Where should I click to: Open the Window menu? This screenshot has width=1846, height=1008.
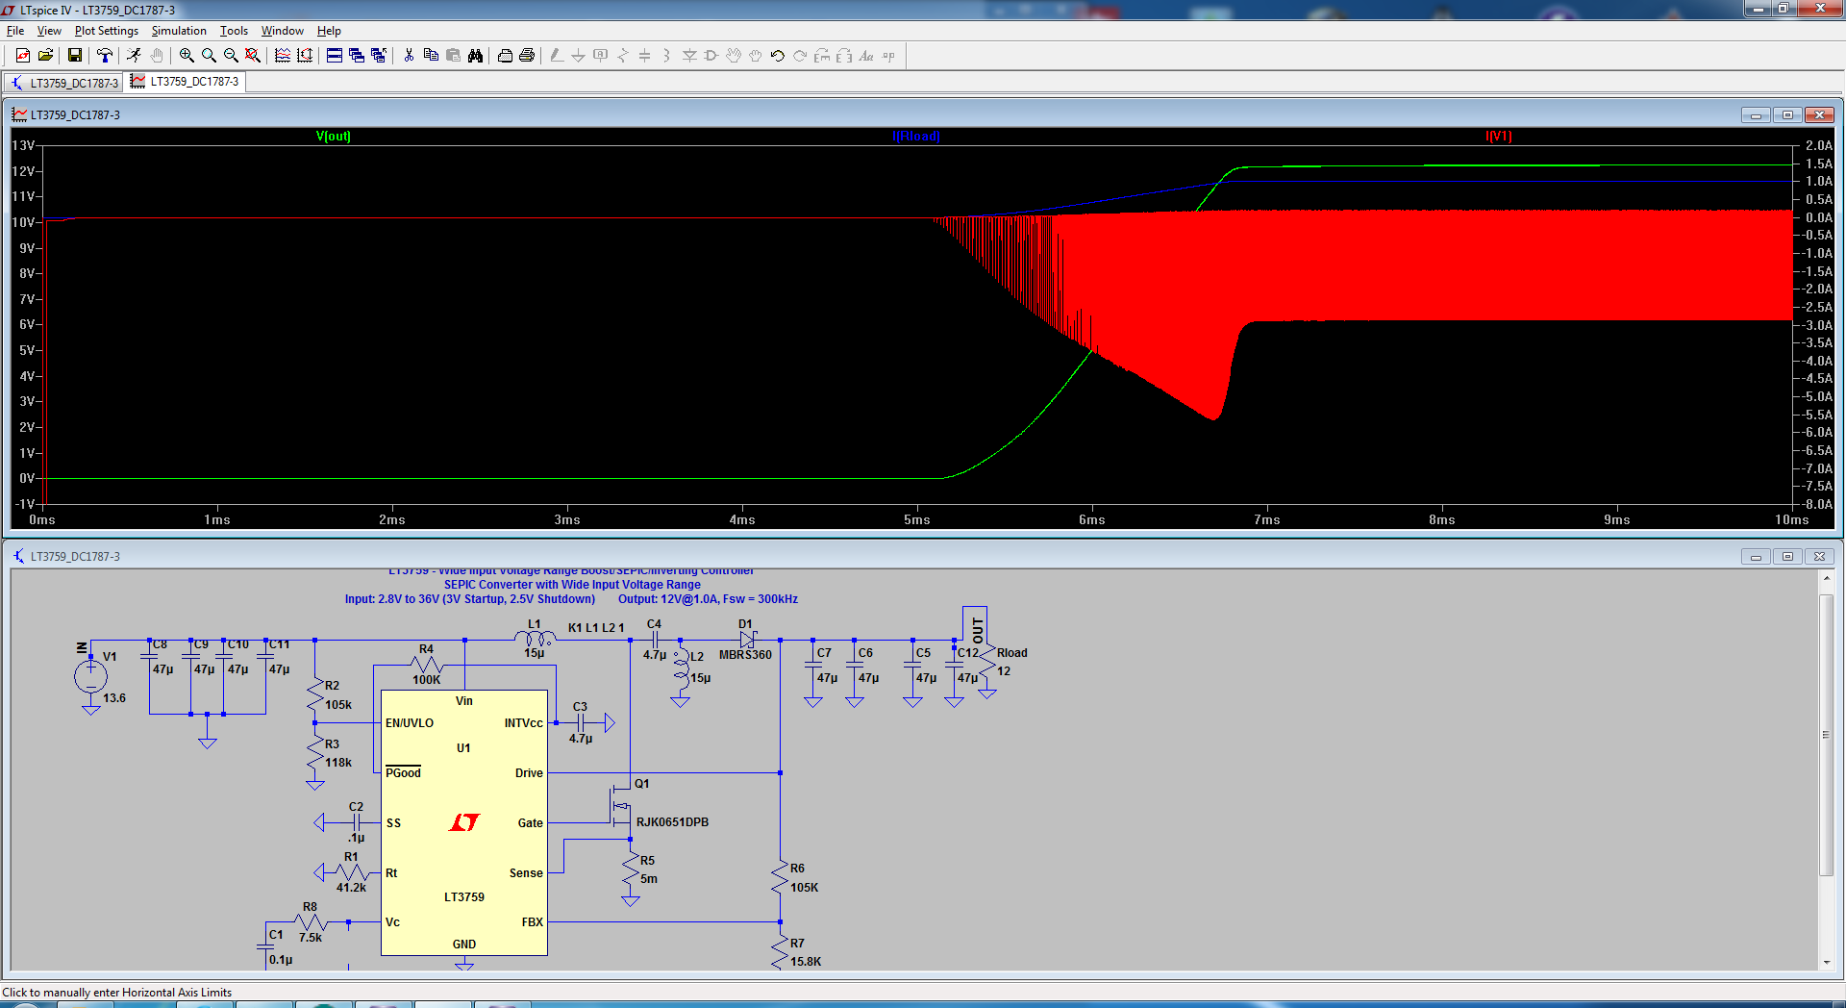[x=282, y=31]
